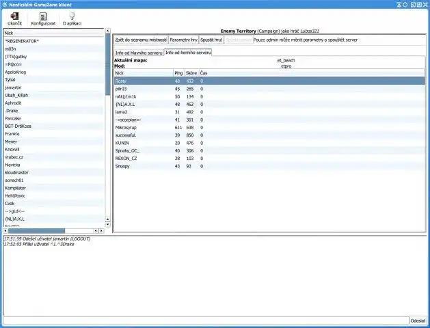This screenshot has height=328, width=430.
Task: Select the KUNIN player row
Action: [x=269, y=143]
